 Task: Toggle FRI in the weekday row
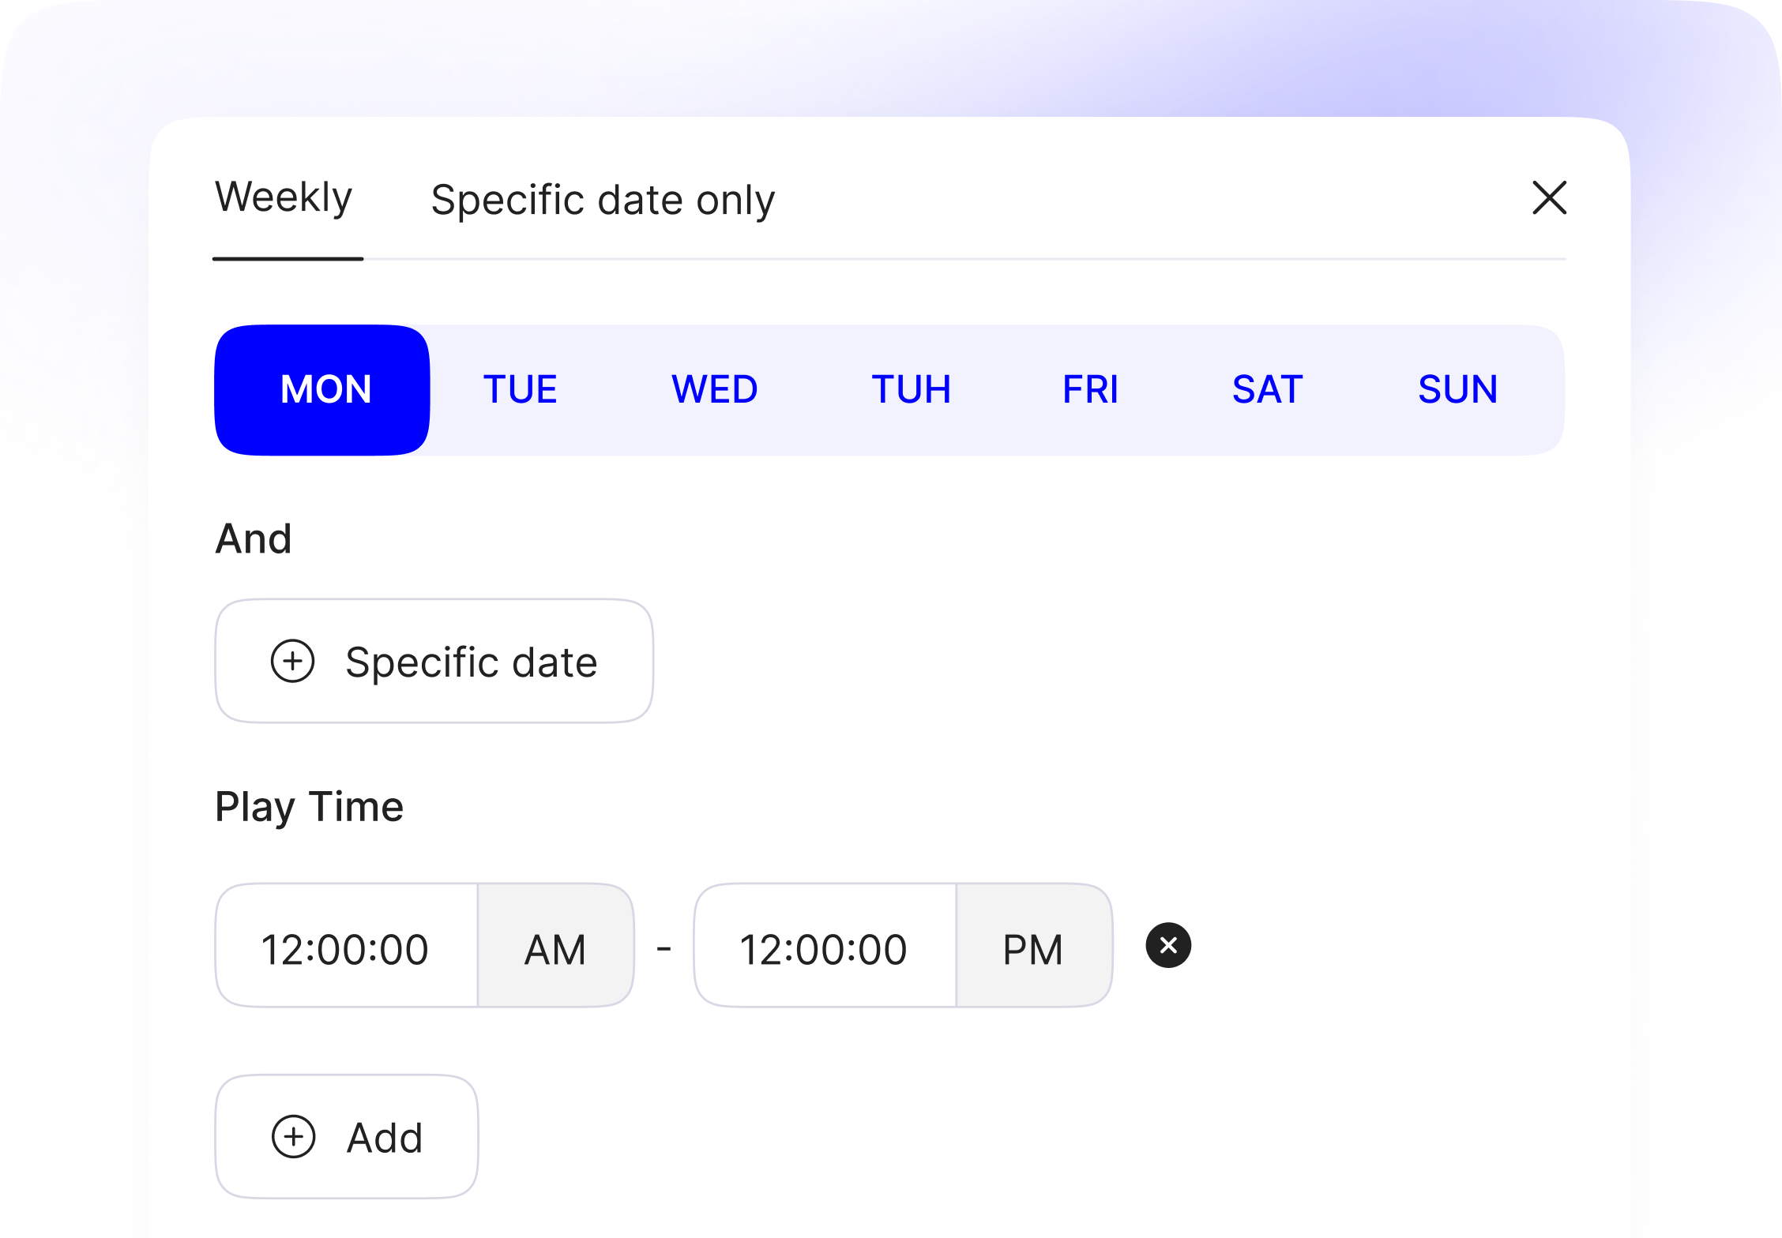click(1090, 389)
